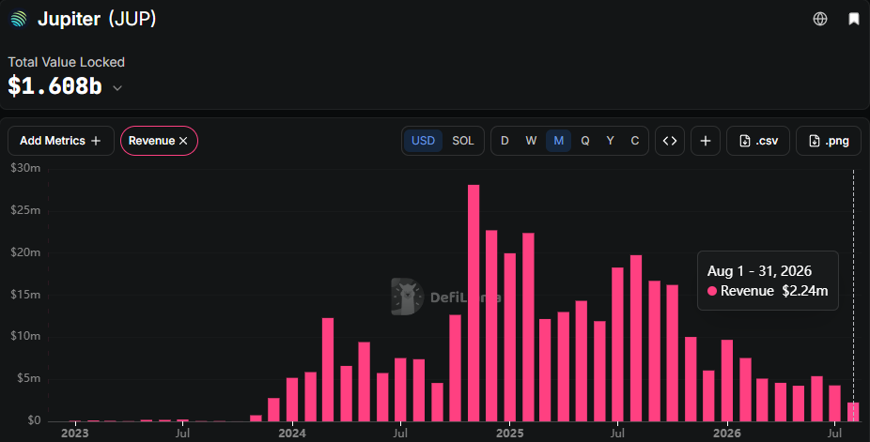Download chart data as .csv
This screenshot has width=870, height=442.
click(x=758, y=141)
